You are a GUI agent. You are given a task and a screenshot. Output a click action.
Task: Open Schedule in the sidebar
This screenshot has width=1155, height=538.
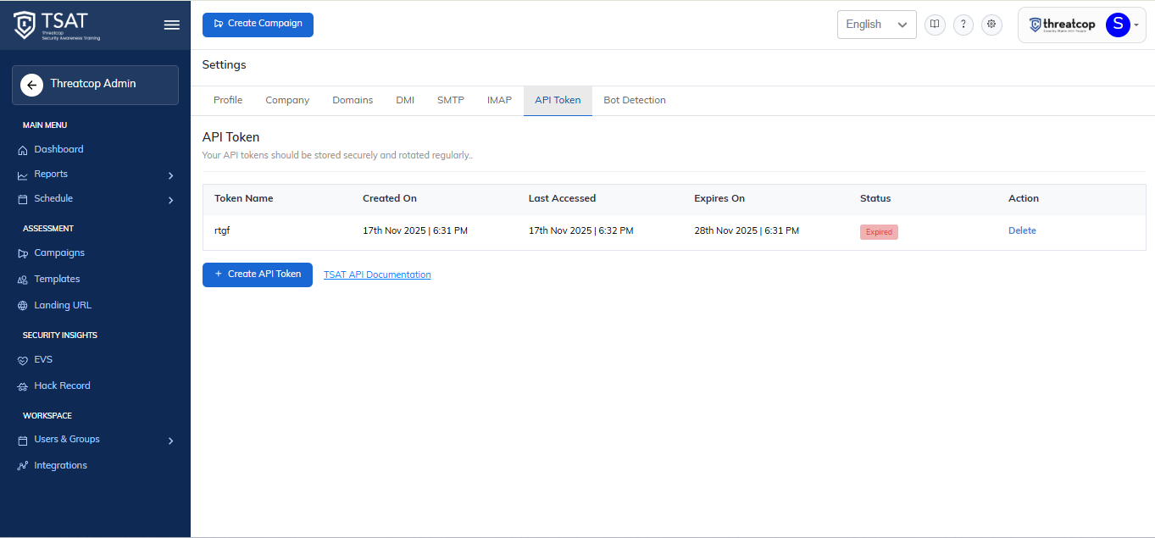pos(53,198)
